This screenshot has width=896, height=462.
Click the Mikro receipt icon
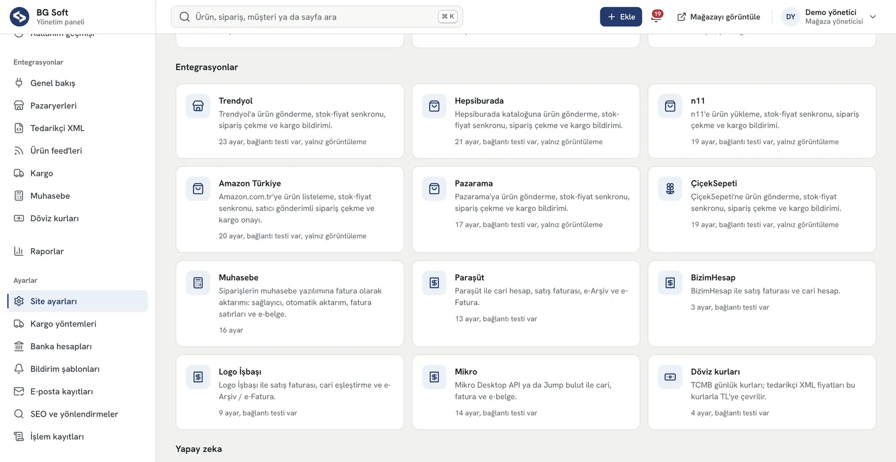point(434,377)
